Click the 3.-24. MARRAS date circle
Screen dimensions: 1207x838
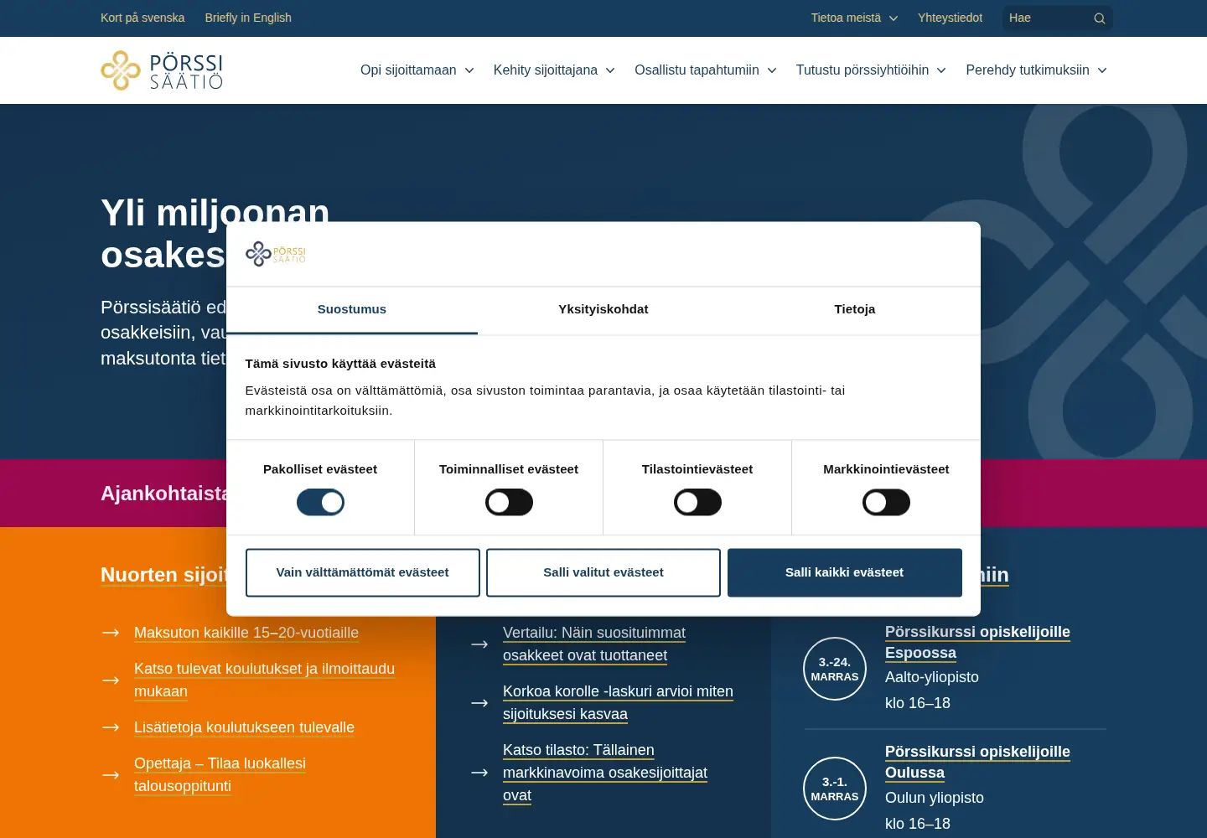click(x=835, y=669)
